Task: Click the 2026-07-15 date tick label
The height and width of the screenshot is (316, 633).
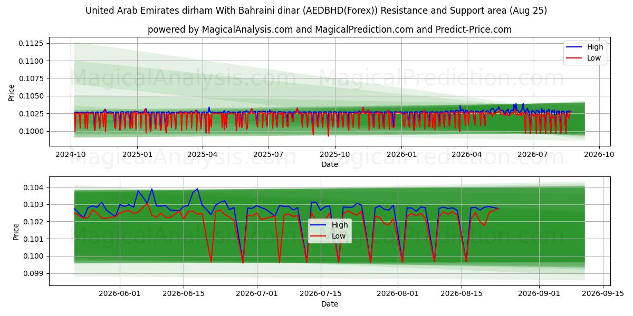Action: pyautogui.click(x=321, y=294)
